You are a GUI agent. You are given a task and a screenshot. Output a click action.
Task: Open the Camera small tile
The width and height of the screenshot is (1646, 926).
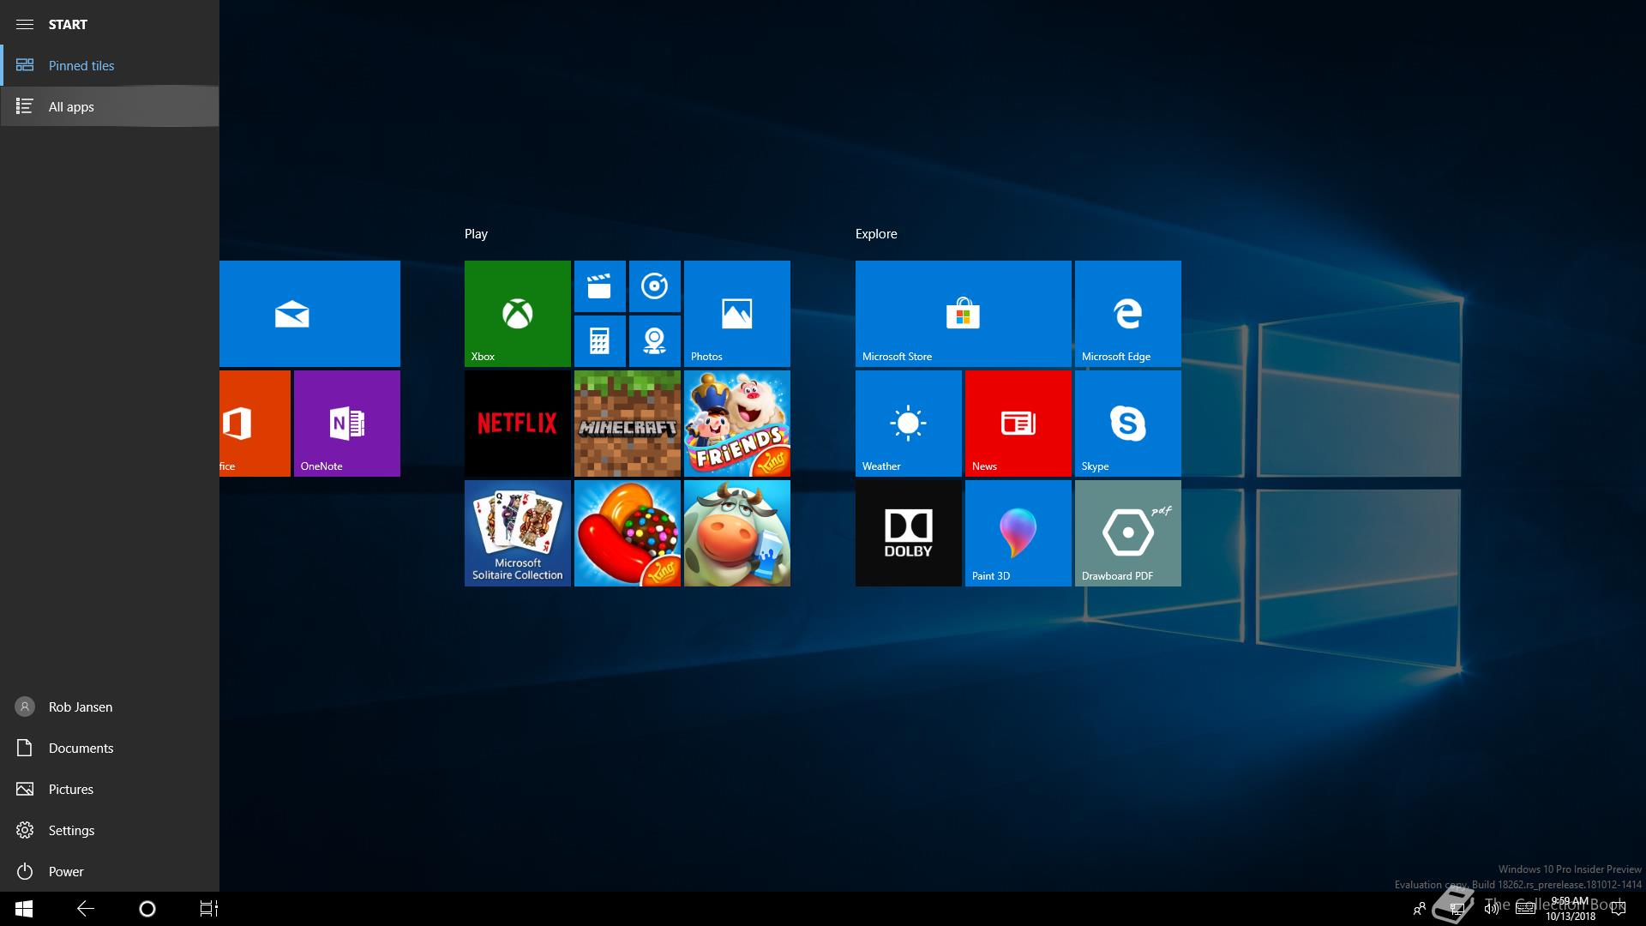coord(654,341)
